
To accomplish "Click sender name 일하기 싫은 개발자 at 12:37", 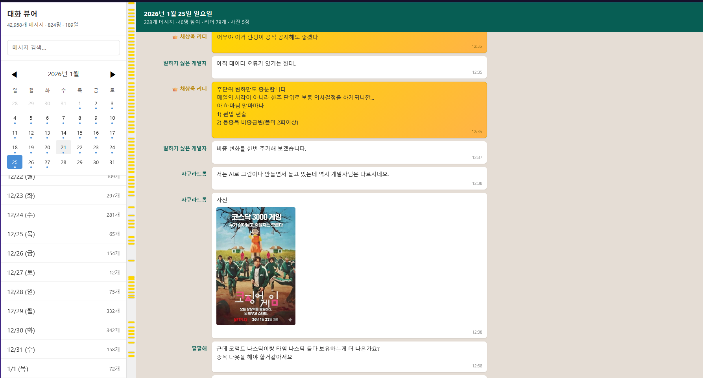I will (185, 148).
